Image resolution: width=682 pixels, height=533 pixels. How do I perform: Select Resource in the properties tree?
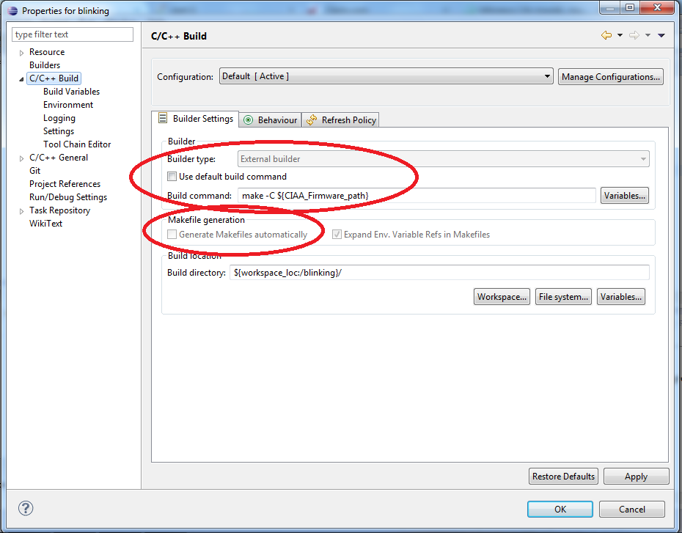pos(47,52)
